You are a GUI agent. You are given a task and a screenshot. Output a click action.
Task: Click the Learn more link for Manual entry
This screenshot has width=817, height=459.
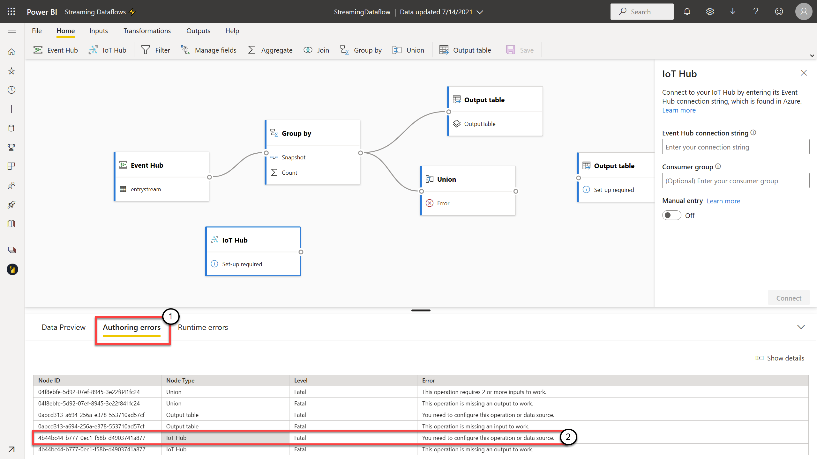723,200
